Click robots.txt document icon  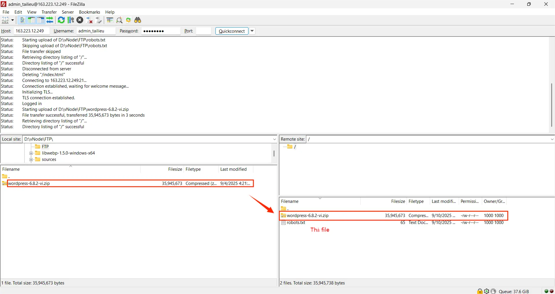point(283,223)
